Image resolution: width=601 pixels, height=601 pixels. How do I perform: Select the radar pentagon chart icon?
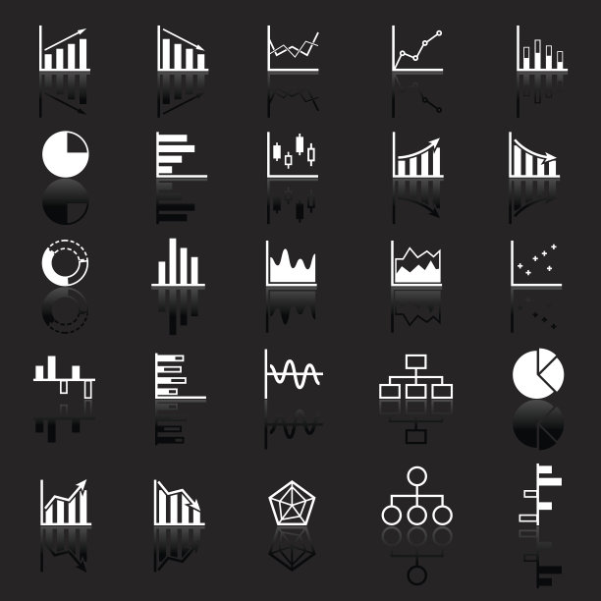(x=292, y=503)
